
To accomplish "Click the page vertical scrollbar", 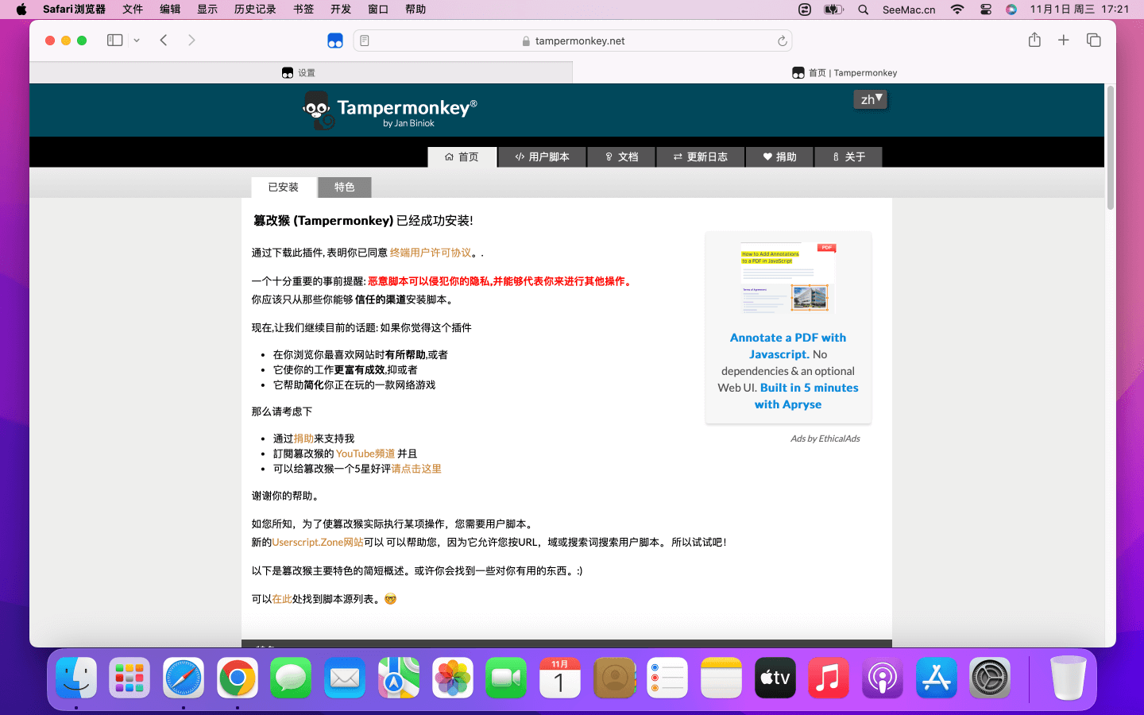I will (x=1111, y=148).
